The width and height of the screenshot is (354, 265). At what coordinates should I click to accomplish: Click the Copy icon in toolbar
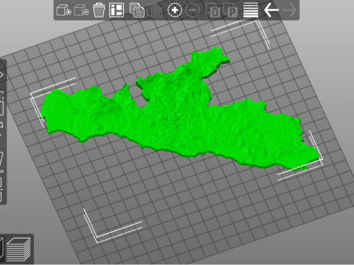(137, 10)
